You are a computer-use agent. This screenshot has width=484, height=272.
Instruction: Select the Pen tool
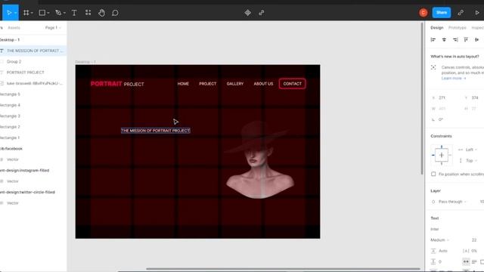(x=58, y=13)
